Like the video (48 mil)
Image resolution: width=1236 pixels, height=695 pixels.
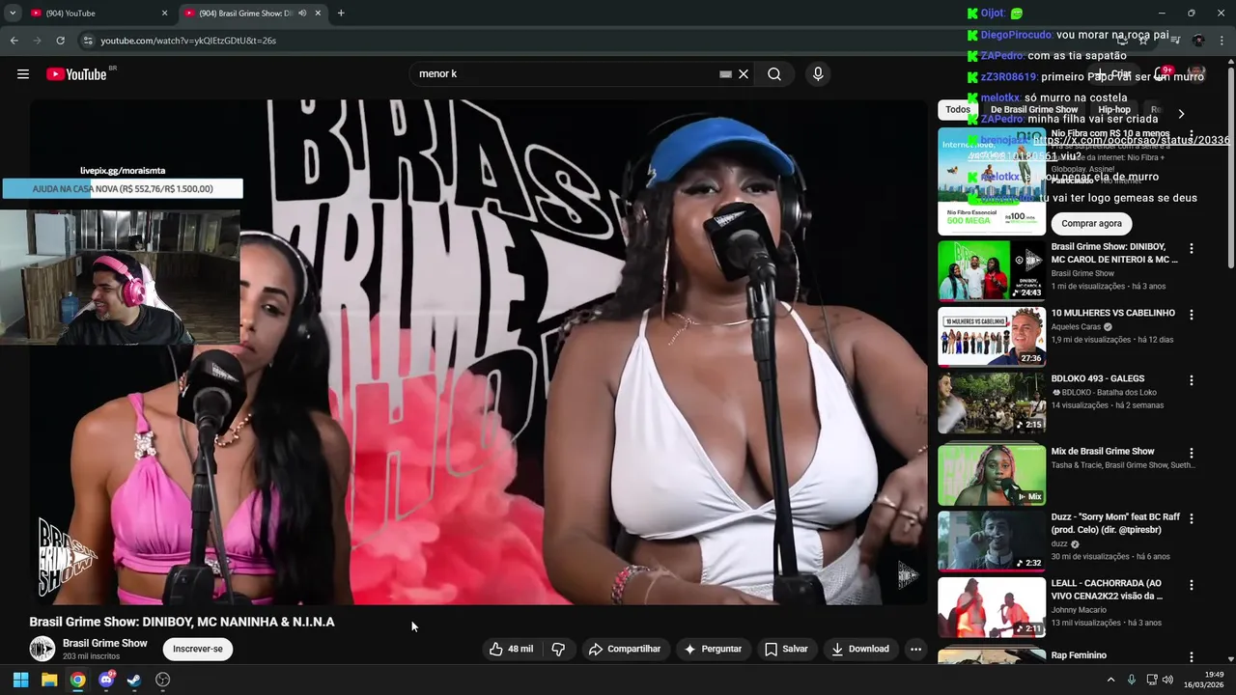point(511,649)
